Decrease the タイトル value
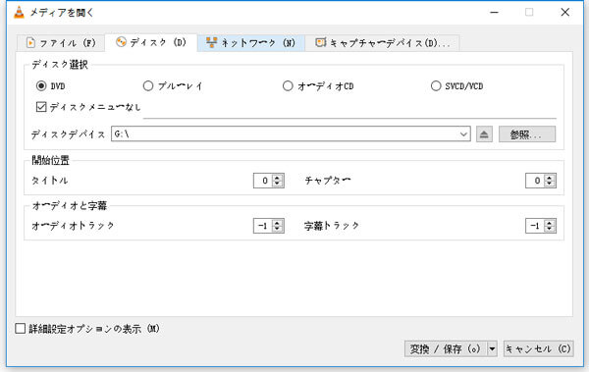 (x=277, y=184)
